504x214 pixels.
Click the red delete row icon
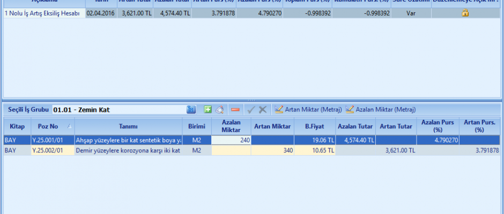[x=235, y=110]
